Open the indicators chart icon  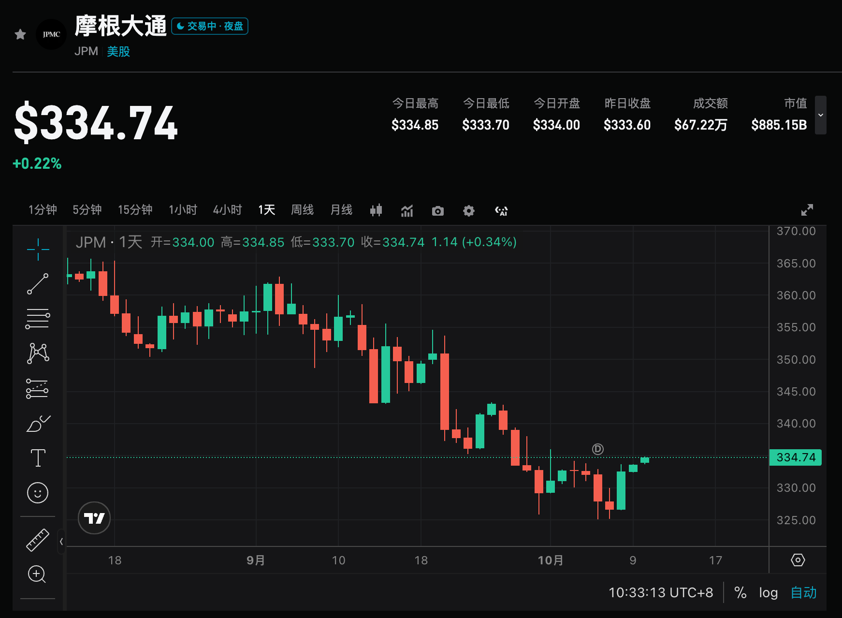click(407, 211)
